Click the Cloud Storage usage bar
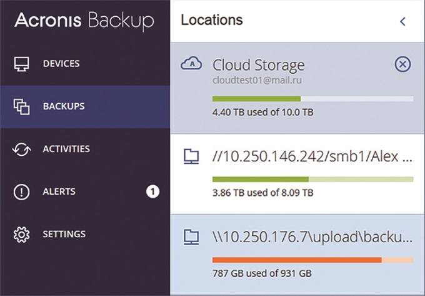Screen dimensions: 425x296 [x=312, y=99]
